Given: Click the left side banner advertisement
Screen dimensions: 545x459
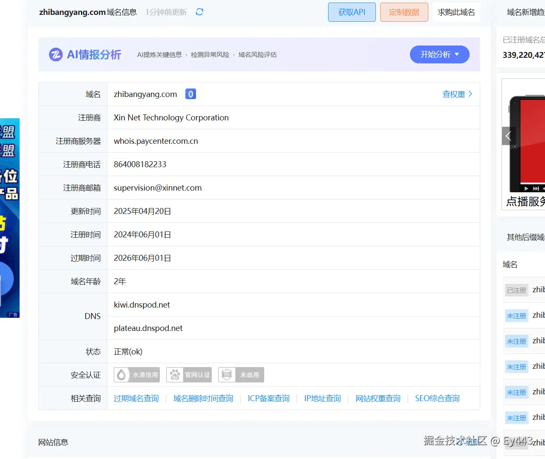Looking at the screenshot, I should coord(10,218).
